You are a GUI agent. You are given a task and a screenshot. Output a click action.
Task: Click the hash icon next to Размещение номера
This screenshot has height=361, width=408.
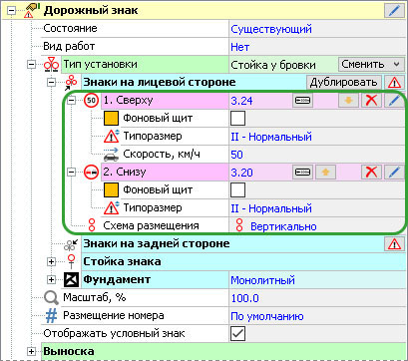click(51, 316)
